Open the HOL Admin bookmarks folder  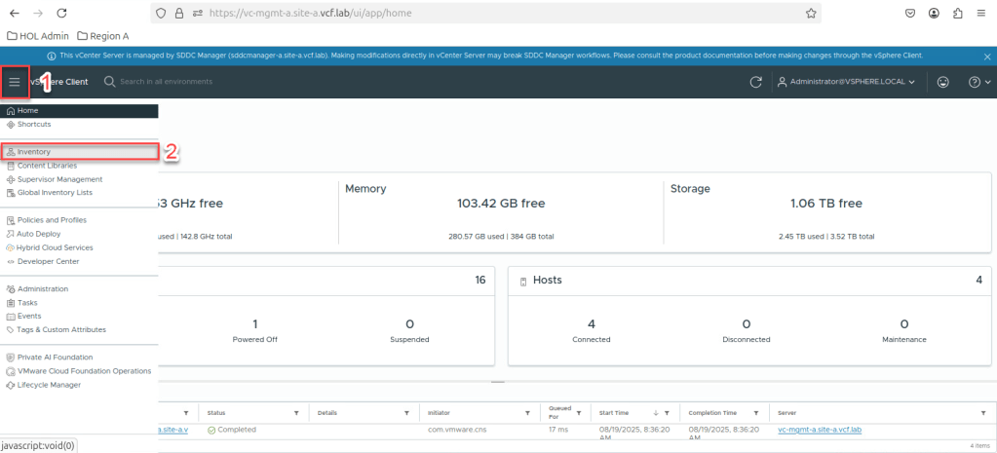click(37, 36)
